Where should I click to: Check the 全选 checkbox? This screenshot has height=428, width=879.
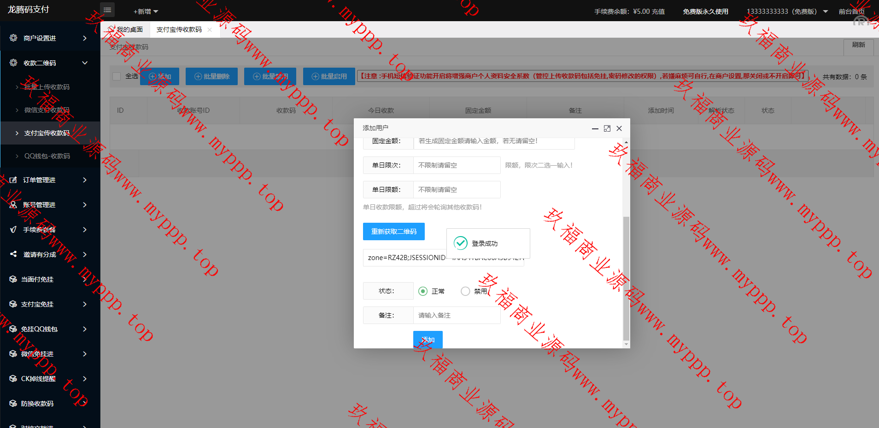pos(117,76)
